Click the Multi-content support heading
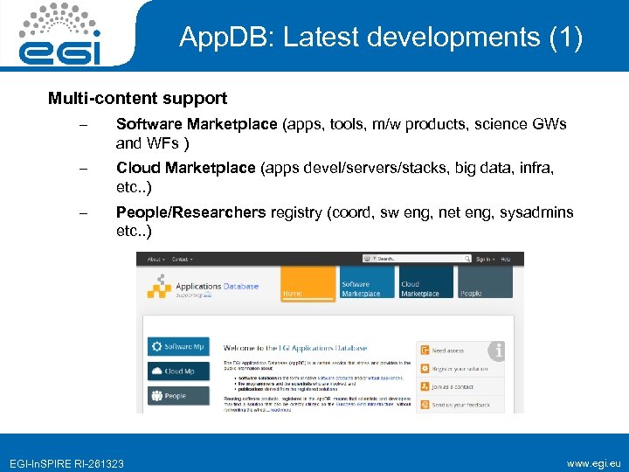 pyautogui.click(x=138, y=98)
